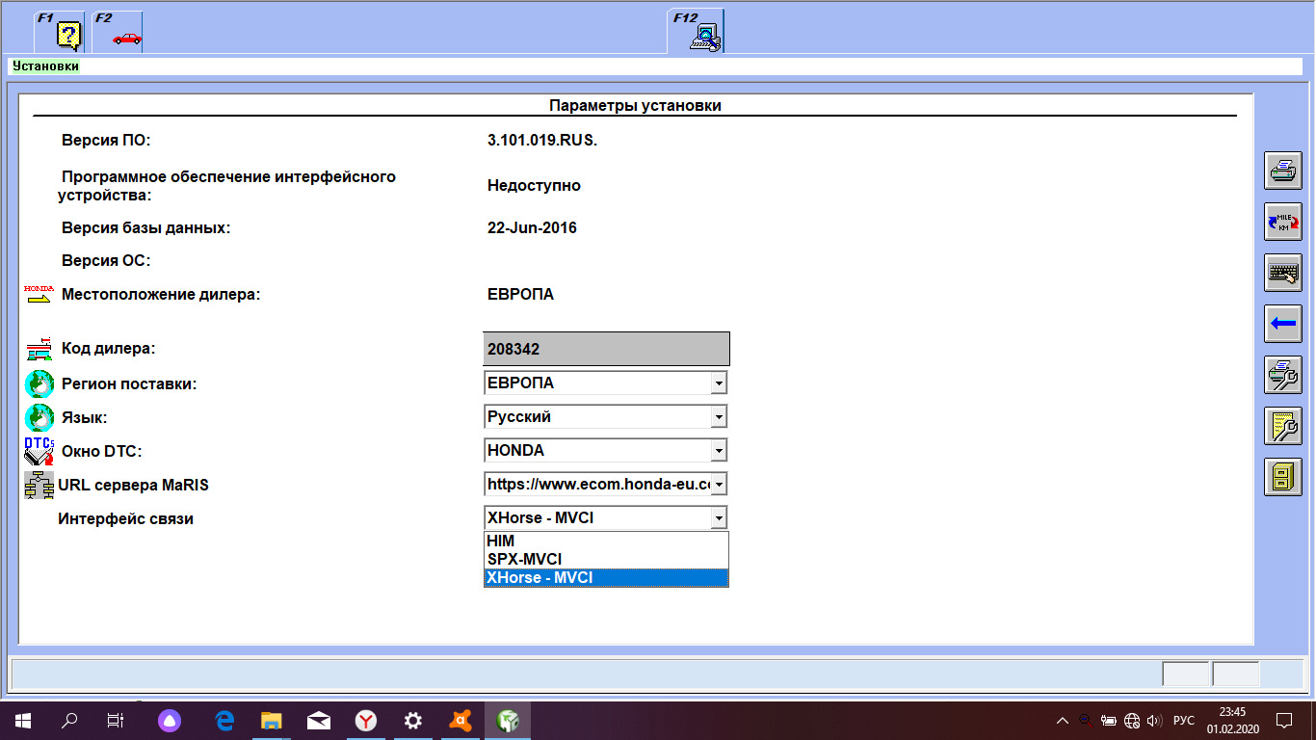The image size is (1316, 740).
Task: Select HIM from the interface list
Action: [606, 542]
